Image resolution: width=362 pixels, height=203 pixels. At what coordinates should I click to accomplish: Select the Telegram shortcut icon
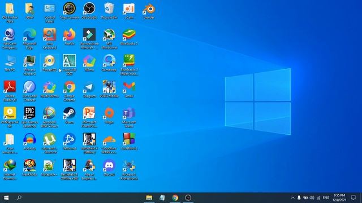(x=89, y=90)
